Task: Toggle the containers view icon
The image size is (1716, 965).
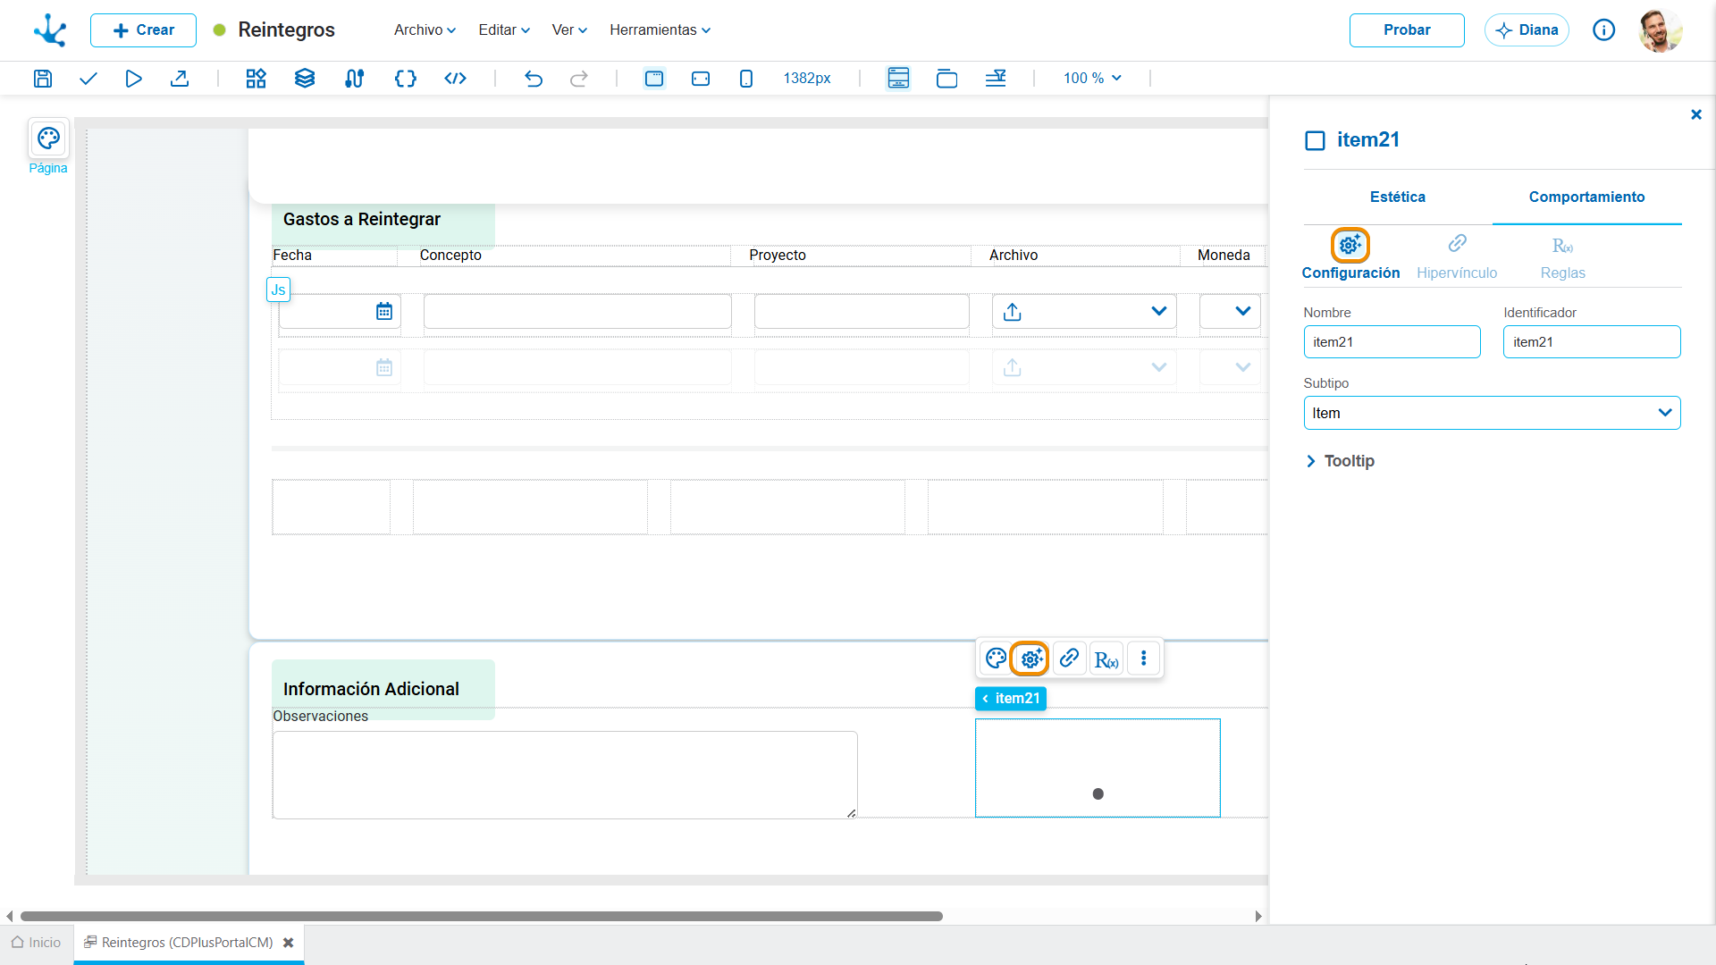Action: (946, 79)
